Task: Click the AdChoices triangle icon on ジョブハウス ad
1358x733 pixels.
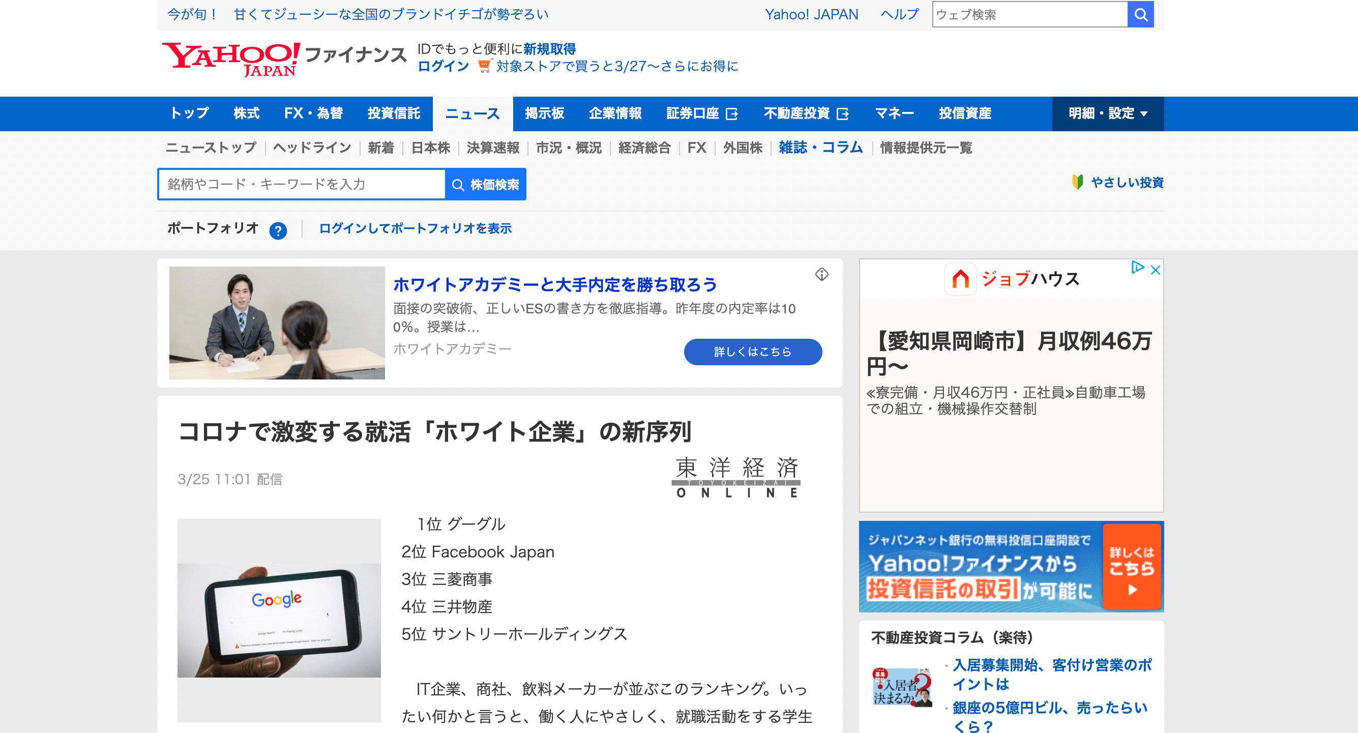Action: pos(1137,268)
